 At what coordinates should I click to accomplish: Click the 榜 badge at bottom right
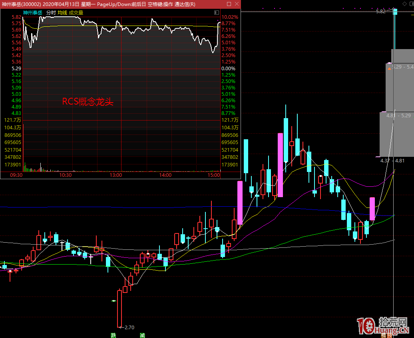point(384,335)
